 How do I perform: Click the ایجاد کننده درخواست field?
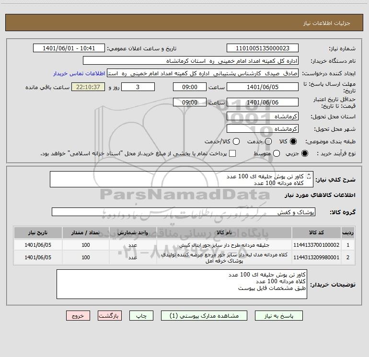pos(203,73)
